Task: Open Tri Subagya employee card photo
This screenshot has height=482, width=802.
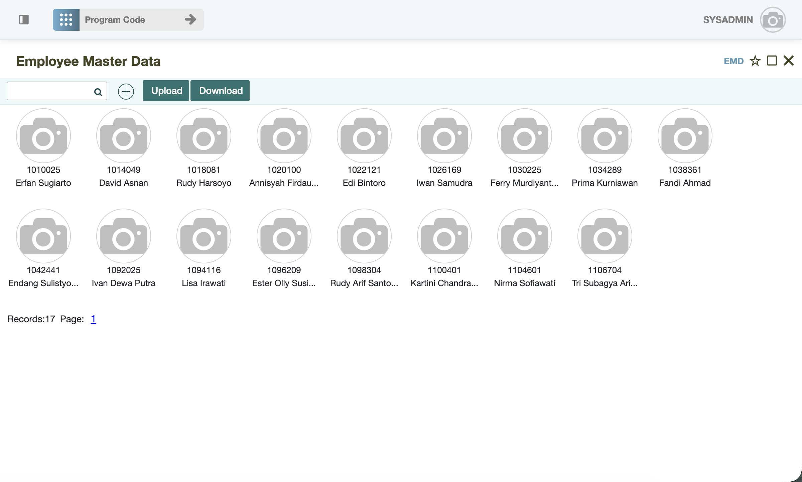Action: [x=605, y=236]
